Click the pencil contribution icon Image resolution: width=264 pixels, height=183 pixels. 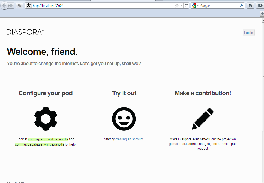click(203, 119)
